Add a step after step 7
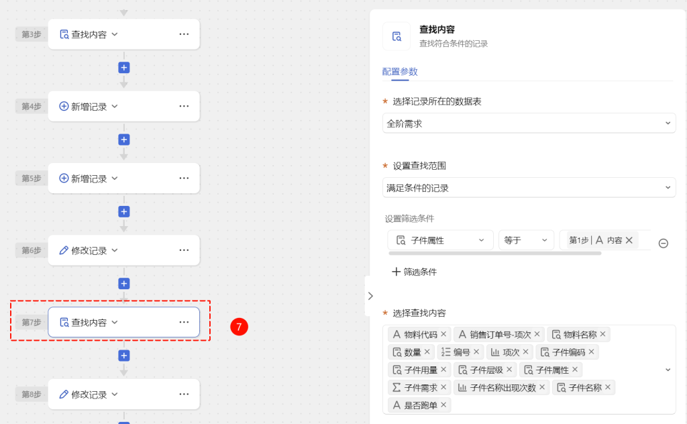 point(124,355)
